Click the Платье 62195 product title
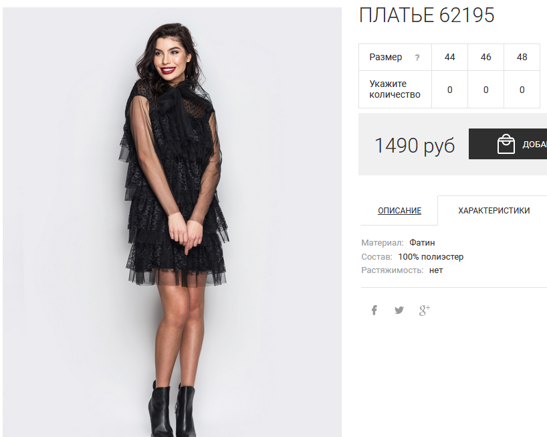The width and height of the screenshot is (547, 437). pos(427,15)
